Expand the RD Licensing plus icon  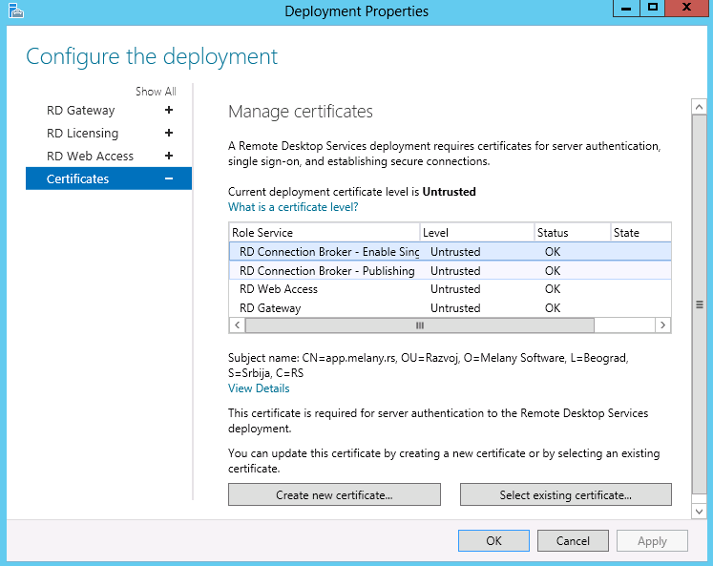[x=169, y=133]
